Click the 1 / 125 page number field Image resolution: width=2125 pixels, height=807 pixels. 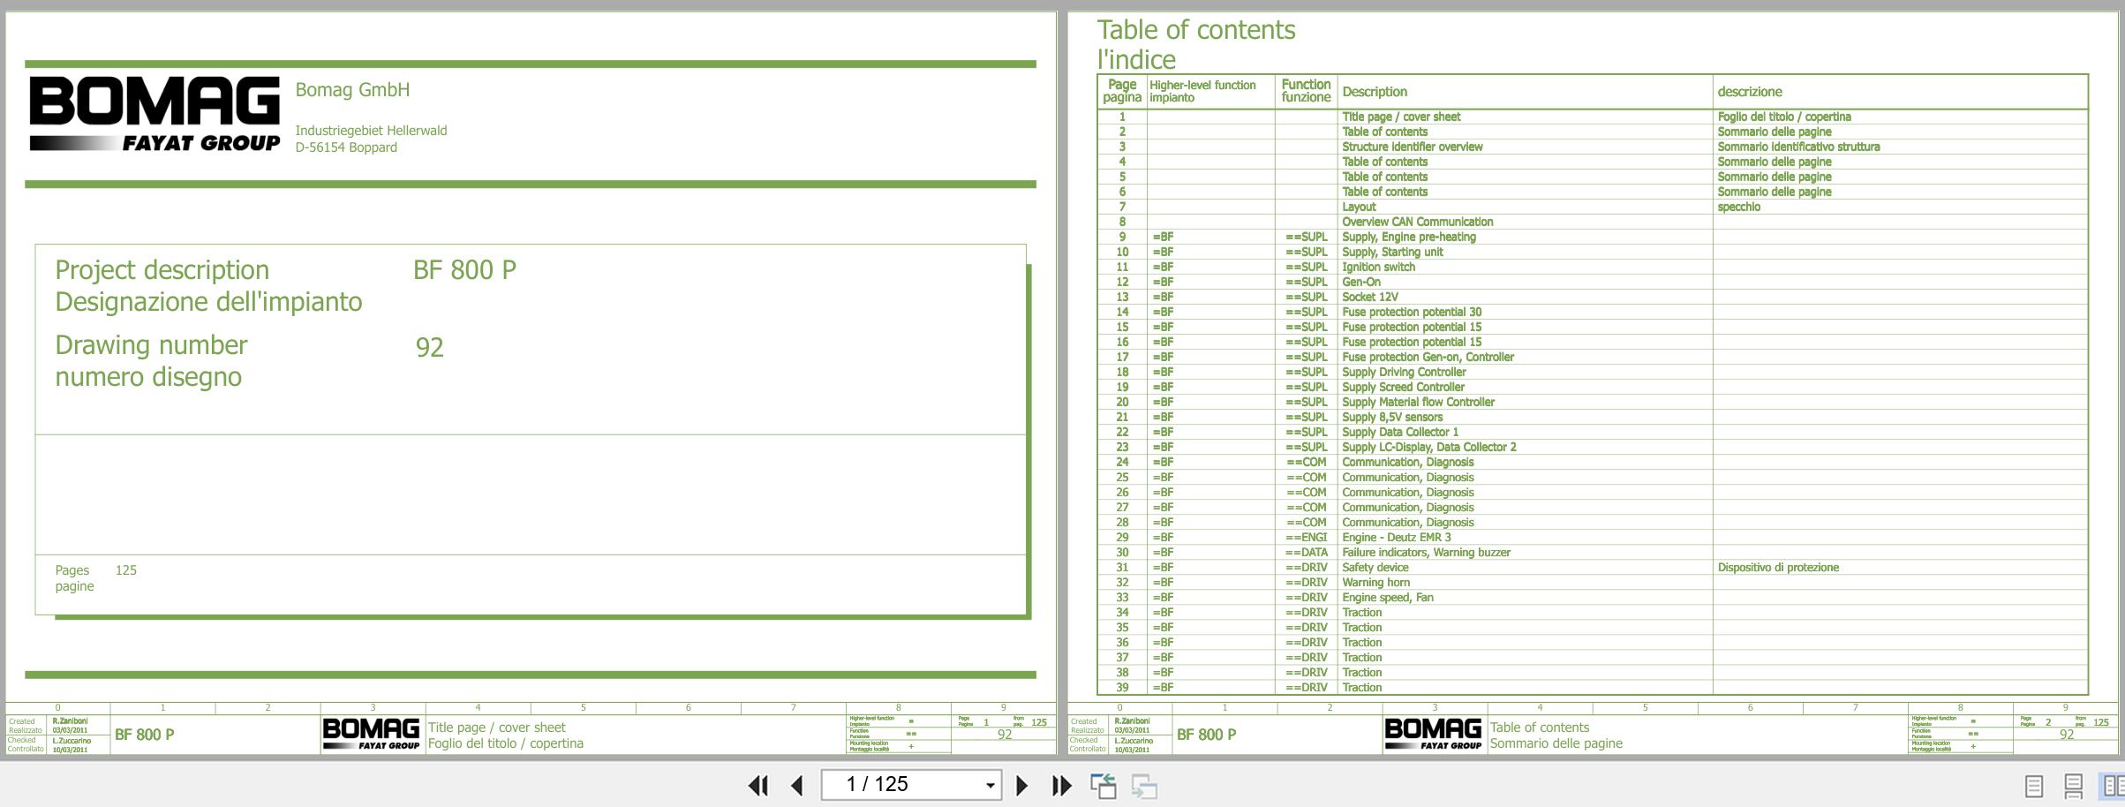pos(900,785)
